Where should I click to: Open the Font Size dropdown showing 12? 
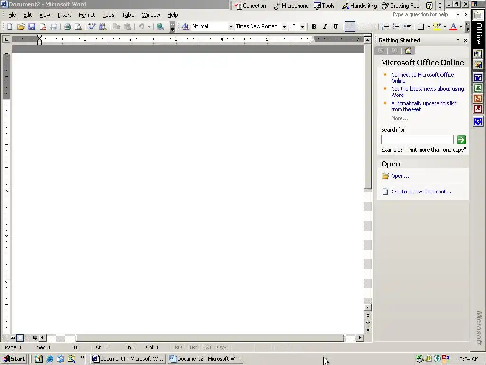[x=302, y=27]
